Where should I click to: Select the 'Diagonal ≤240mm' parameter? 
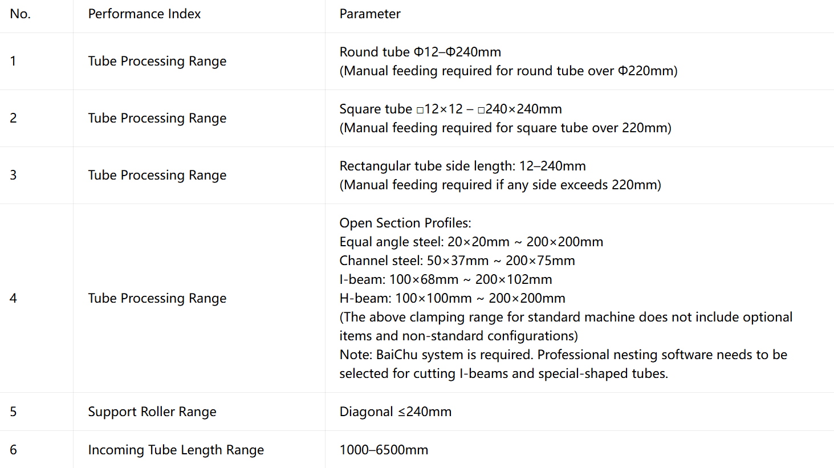coord(396,412)
